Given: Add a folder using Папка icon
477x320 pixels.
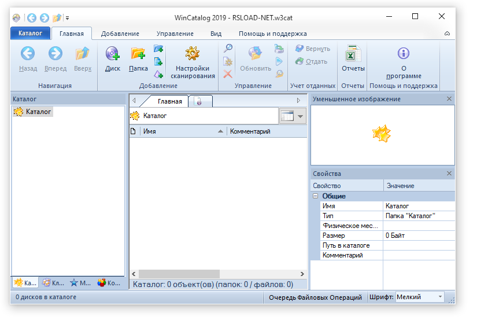Looking at the screenshot, I should pyautogui.click(x=138, y=54).
